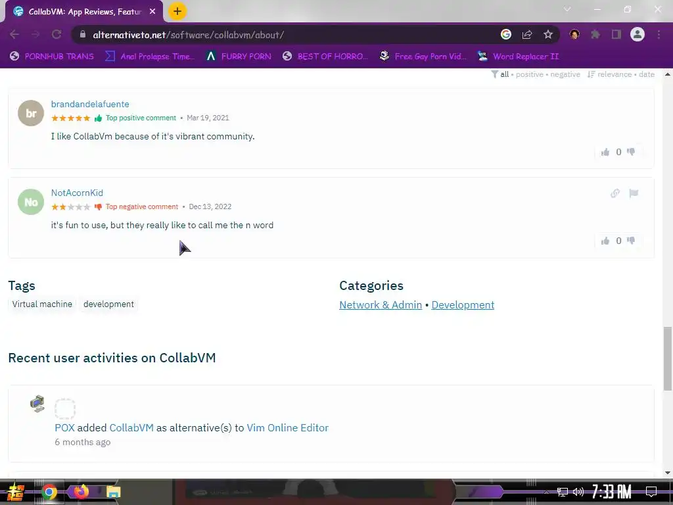This screenshot has width=673, height=505.
Task: Open the notification center icon
Action: [x=651, y=492]
